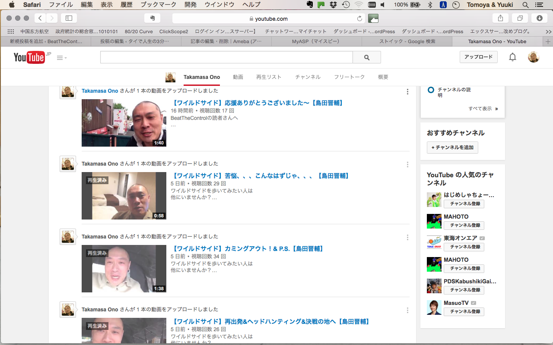Open options for 応援ありがとうございました post
The width and height of the screenshot is (553, 345).
click(407, 91)
